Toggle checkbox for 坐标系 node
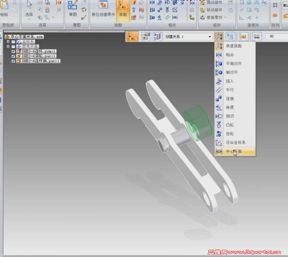The width and height of the screenshot is (288, 257). click(x=13, y=42)
